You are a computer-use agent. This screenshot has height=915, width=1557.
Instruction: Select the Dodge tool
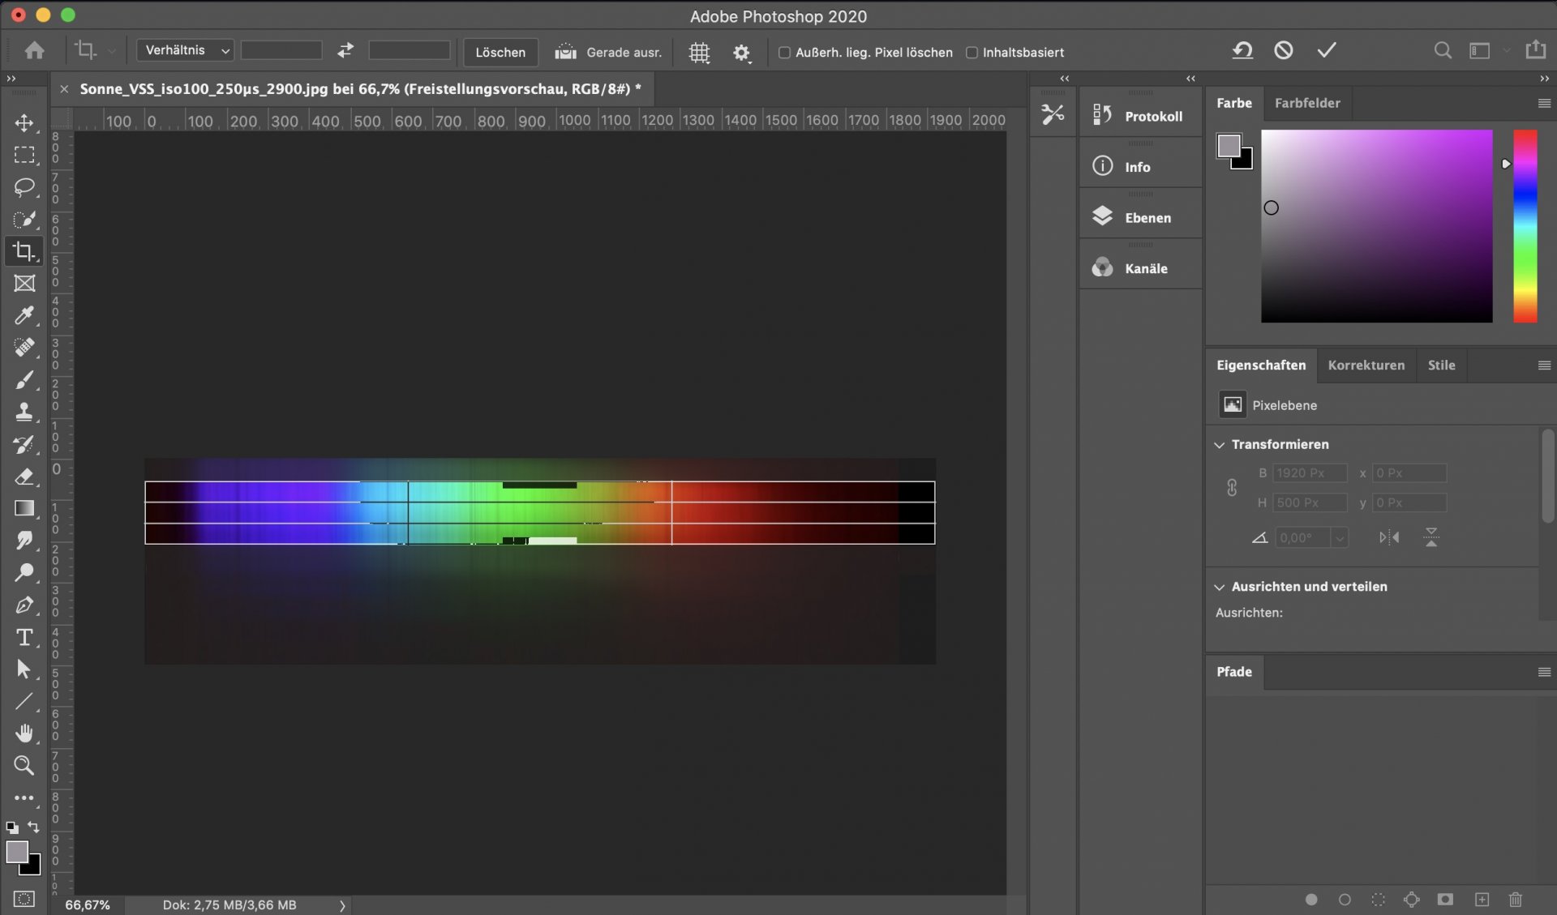point(24,573)
